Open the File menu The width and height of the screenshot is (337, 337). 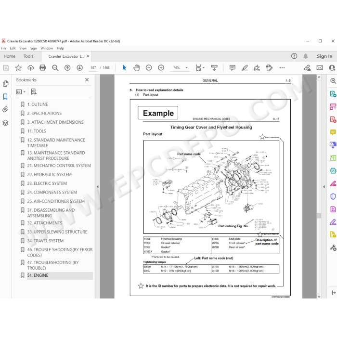tap(4, 48)
